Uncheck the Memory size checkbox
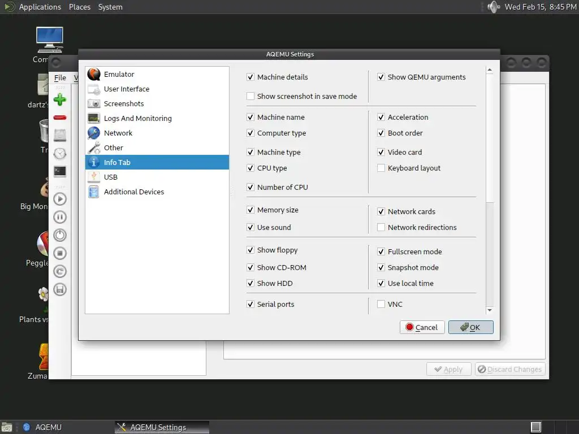579x434 pixels. click(250, 210)
